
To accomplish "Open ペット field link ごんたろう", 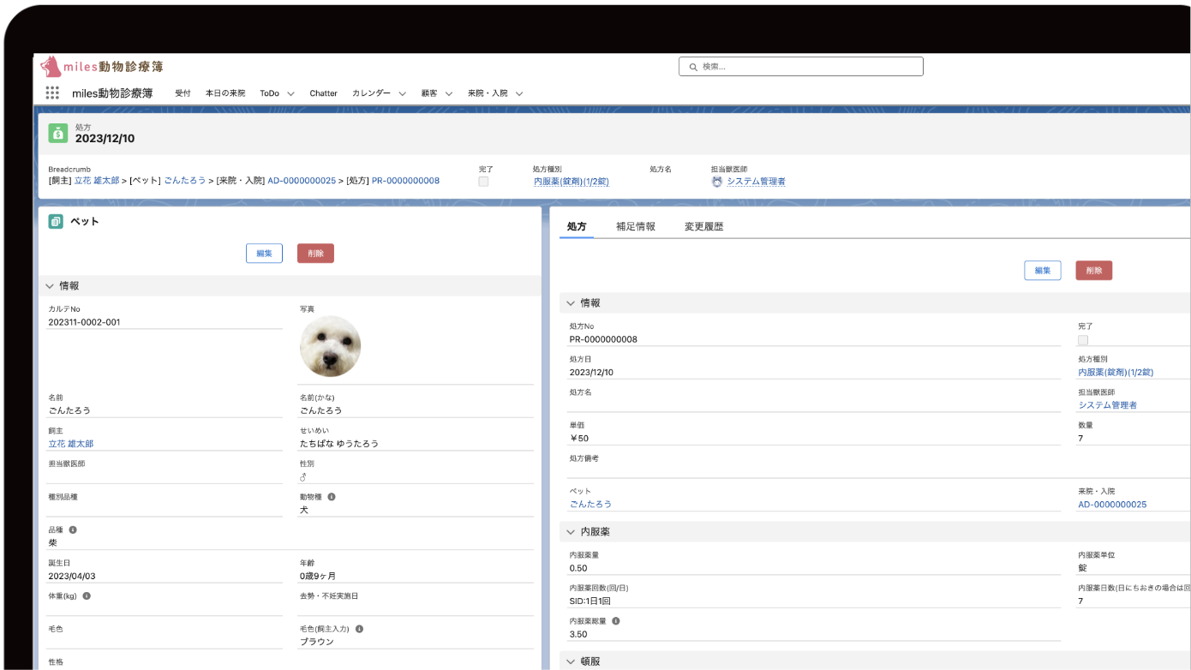I will point(590,504).
